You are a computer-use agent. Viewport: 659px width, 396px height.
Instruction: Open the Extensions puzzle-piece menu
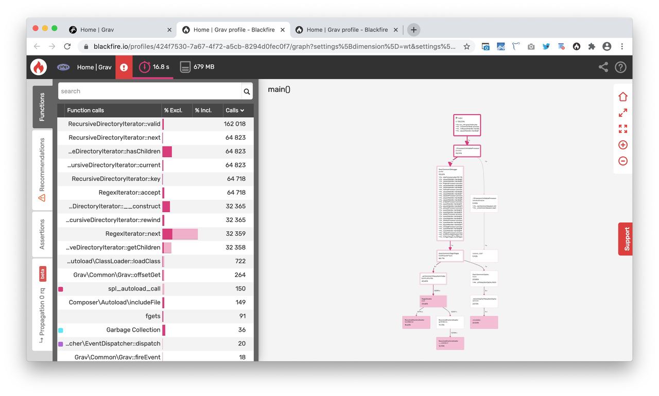592,46
